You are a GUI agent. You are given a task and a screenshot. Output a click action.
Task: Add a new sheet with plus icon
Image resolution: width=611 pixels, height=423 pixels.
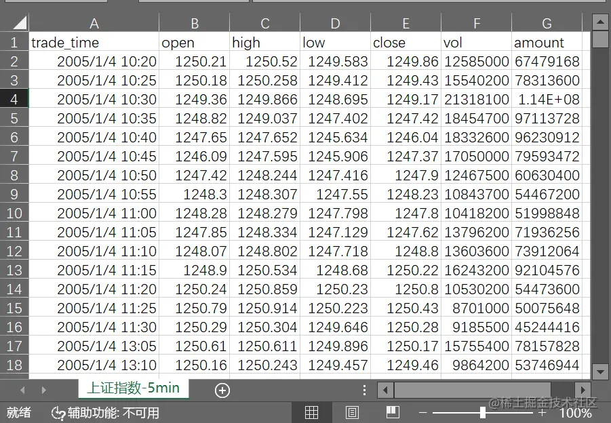[x=222, y=390]
